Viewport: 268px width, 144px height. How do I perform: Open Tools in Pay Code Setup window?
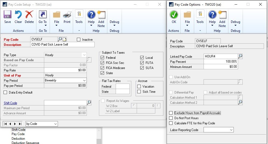[79, 17]
